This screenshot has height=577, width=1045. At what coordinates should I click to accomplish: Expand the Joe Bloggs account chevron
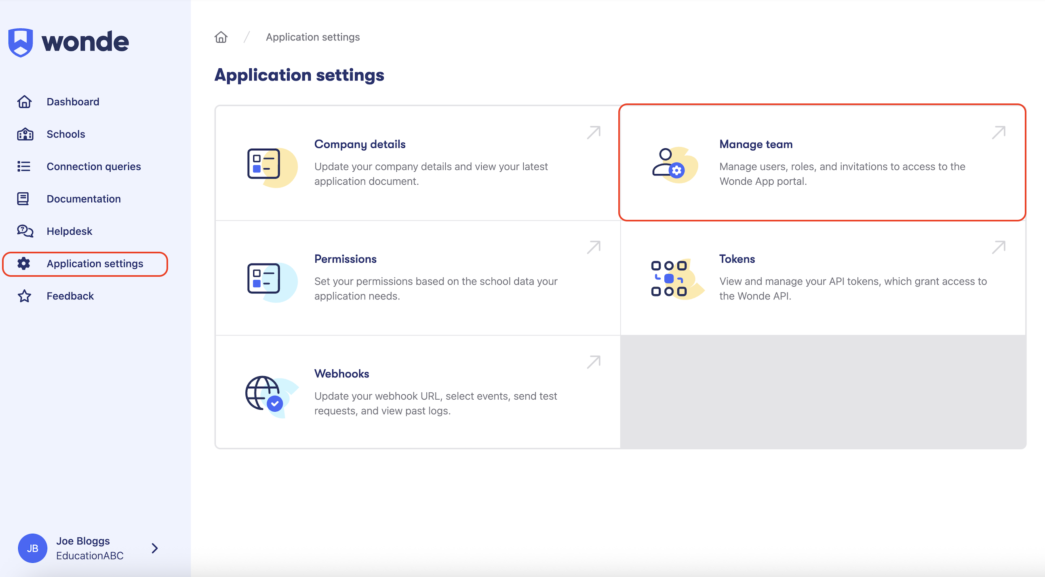pyautogui.click(x=154, y=548)
